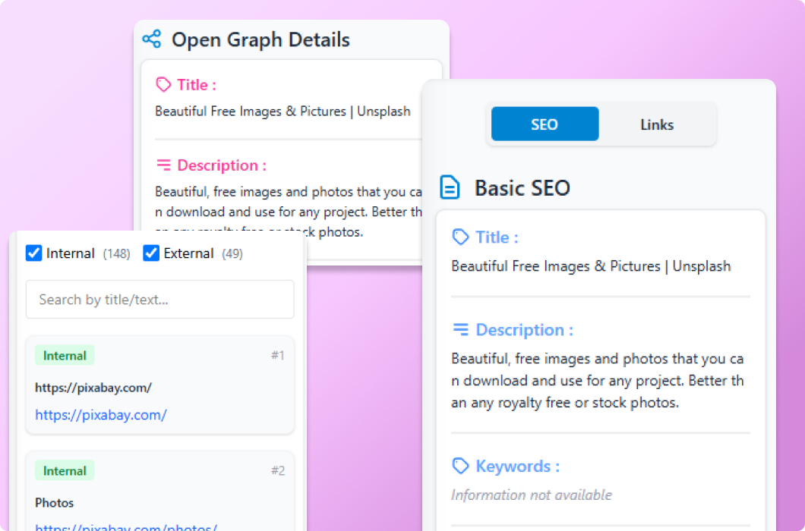The height and width of the screenshot is (531, 805).
Task: Click the blue tag icon beside Basic SEO Title
Action: [x=460, y=237]
